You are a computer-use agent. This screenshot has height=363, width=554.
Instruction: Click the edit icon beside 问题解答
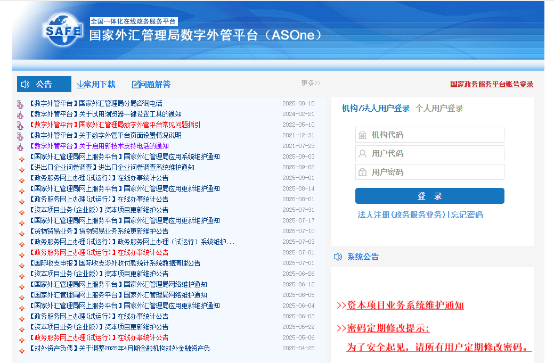click(x=136, y=84)
